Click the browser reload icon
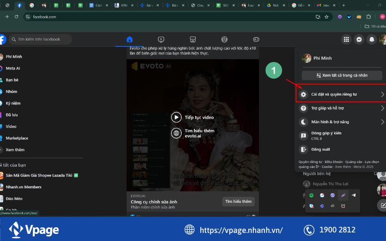The width and height of the screenshot is (386, 241). point(17,17)
